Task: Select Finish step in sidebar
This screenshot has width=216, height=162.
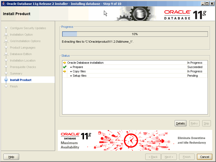Action: pos(14,86)
